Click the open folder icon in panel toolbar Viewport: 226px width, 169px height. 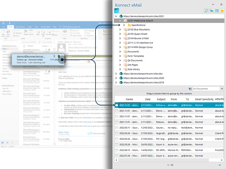click(212, 11)
